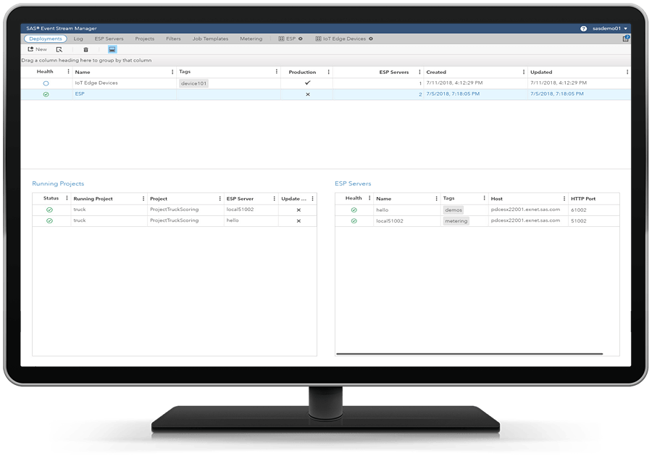This screenshot has width=652, height=456.
Task: Click the edit selection icon next to New
Action: (x=59, y=49)
